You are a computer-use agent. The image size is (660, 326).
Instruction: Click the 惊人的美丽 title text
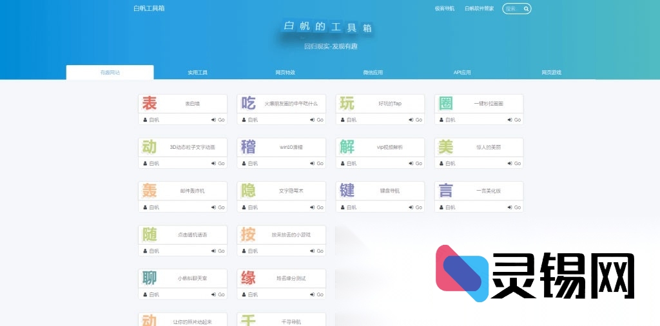(489, 148)
